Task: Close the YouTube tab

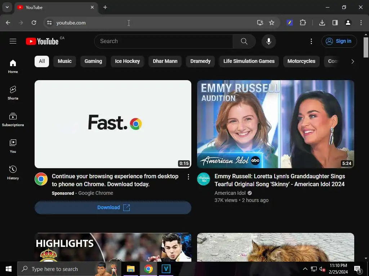Action: pos(92,7)
